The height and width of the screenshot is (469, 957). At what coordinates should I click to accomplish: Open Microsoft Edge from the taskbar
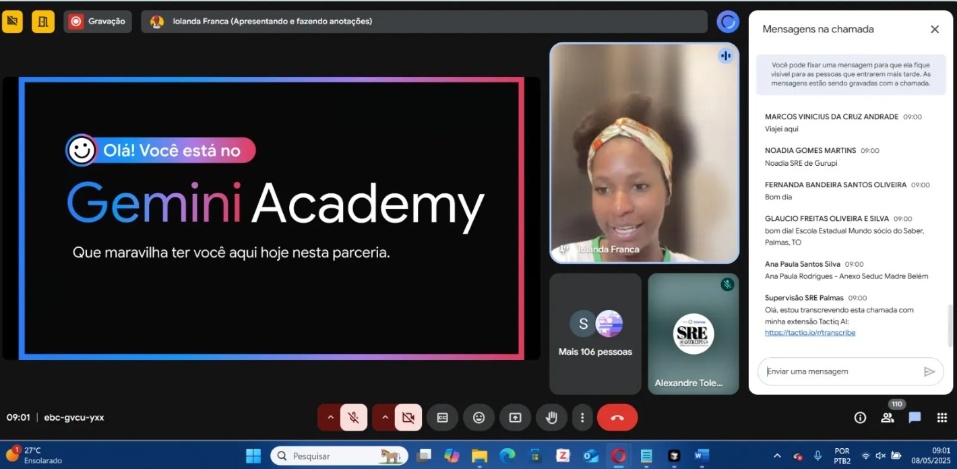[x=507, y=456]
